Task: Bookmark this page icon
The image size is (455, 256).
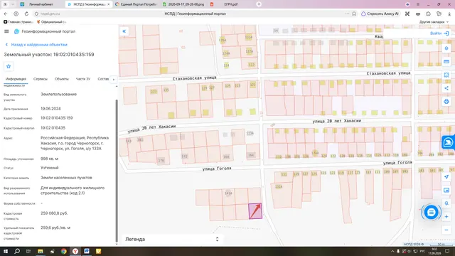Action: [354, 14]
